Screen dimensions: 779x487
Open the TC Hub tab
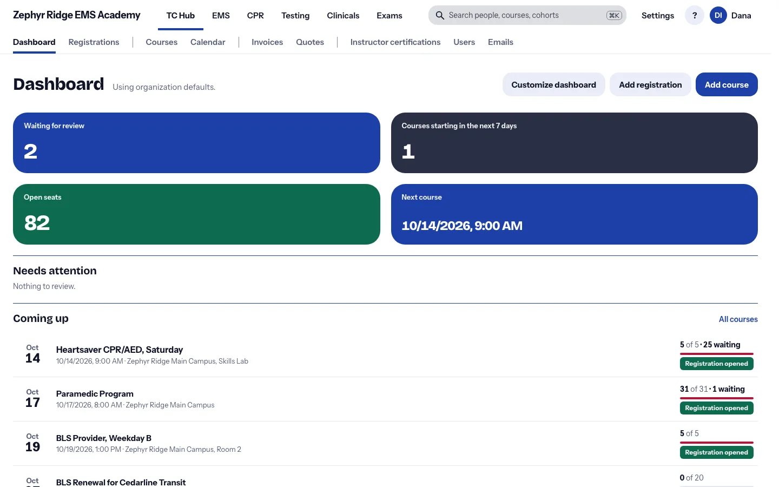181,15
